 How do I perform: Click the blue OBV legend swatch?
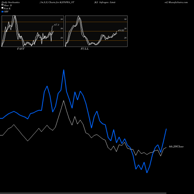click(2, 12)
